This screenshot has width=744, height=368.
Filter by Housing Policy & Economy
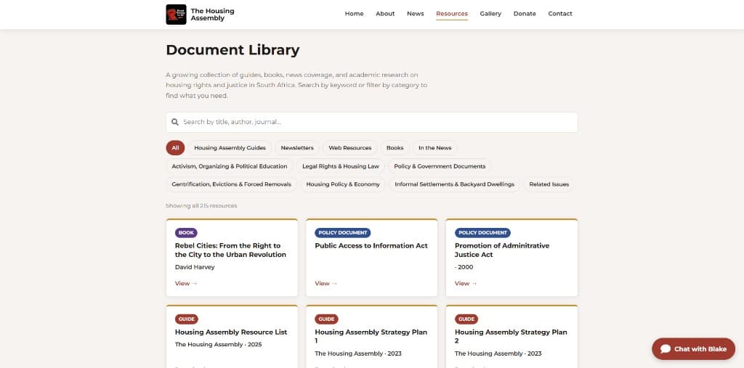click(x=343, y=184)
